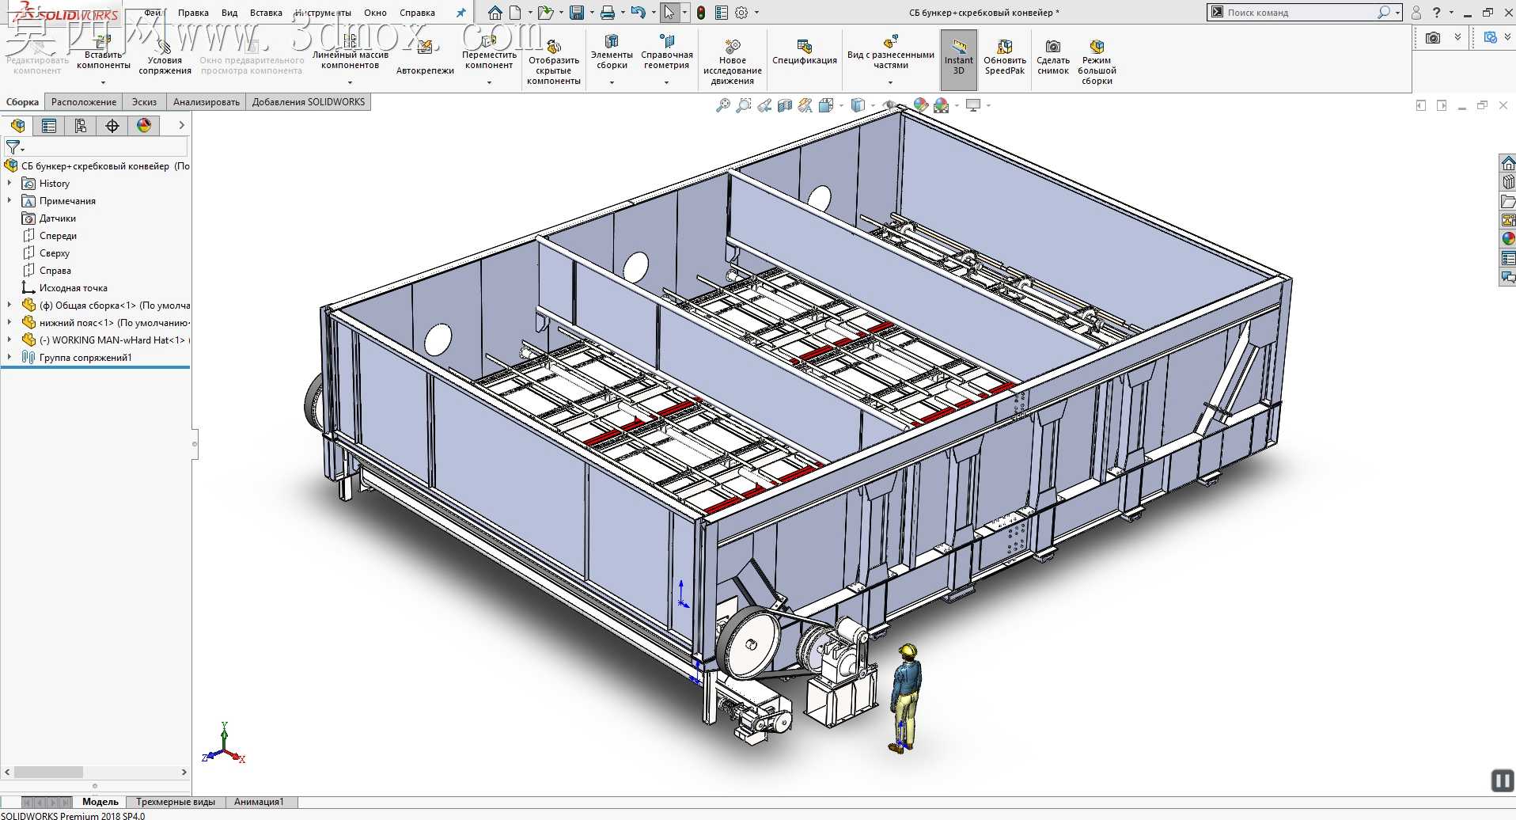Toggle Instant 3D mode

pyautogui.click(x=959, y=60)
